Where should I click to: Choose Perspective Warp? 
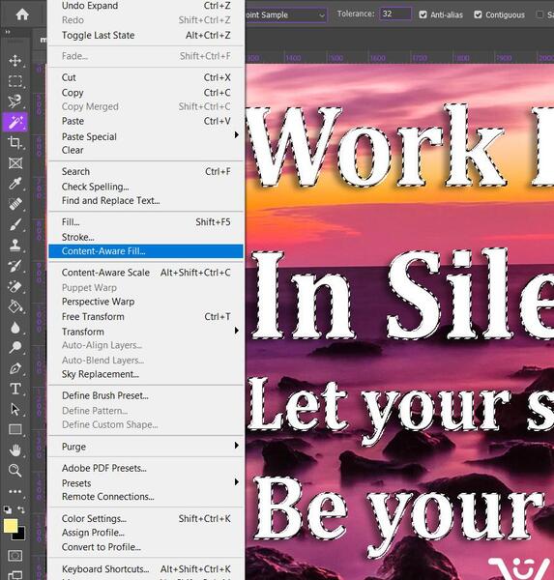(x=146, y=302)
